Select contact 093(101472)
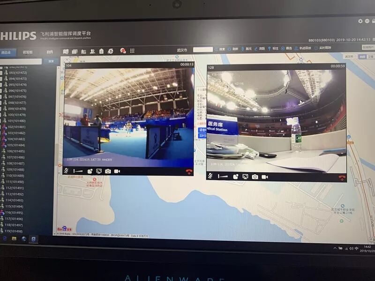 [x=18, y=73]
